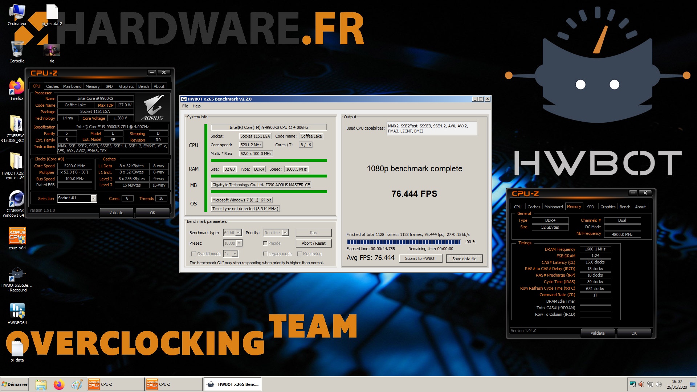
Task: Launch the HWiNFO64 desktop icon
Action: click(x=17, y=314)
